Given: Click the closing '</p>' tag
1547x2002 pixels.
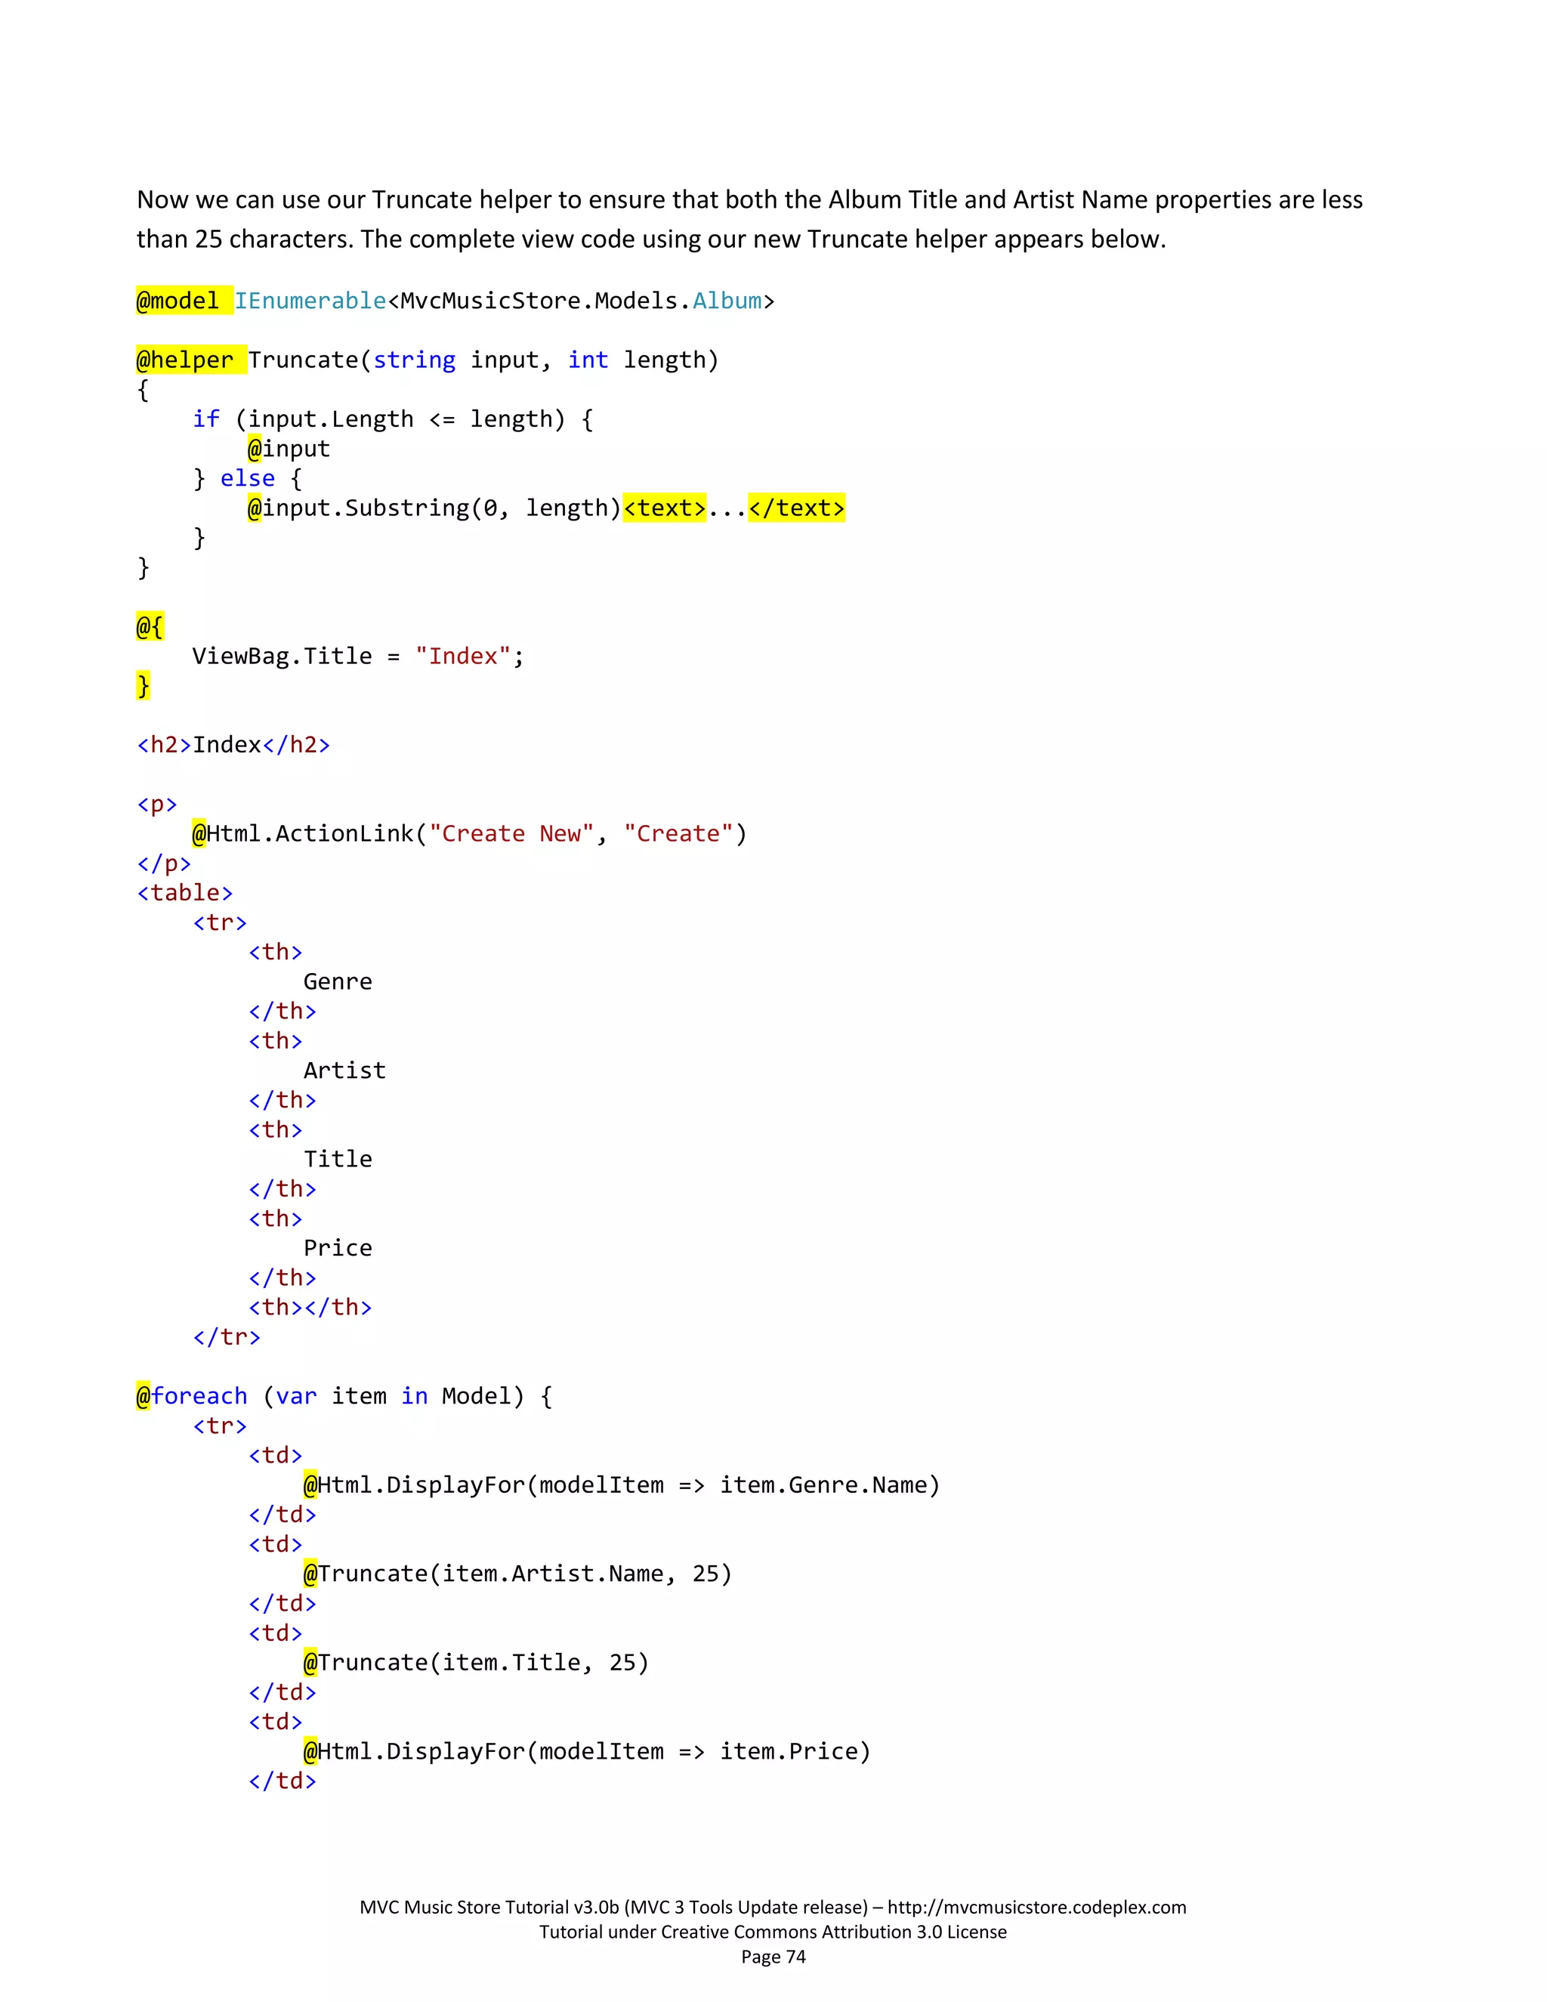Looking at the screenshot, I should pos(164,864).
